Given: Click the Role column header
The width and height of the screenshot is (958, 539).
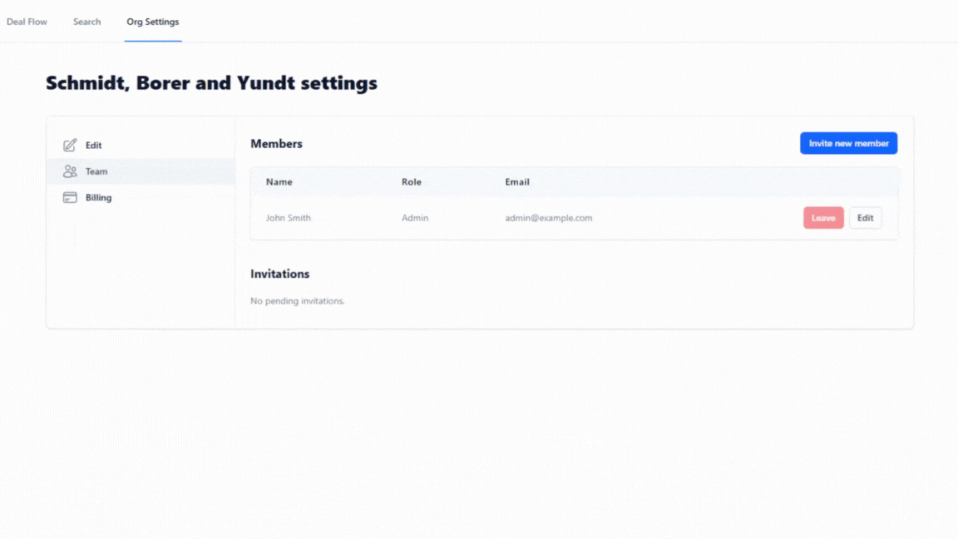Looking at the screenshot, I should (x=411, y=181).
